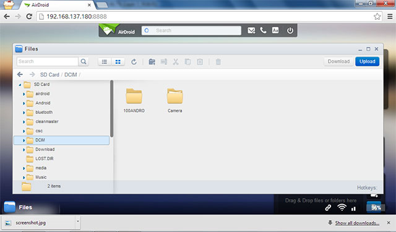Viewport: 396px width, 232px height.
Task: Expand the Android folder node
Action: pyautogui.click(x=24, y=103)
